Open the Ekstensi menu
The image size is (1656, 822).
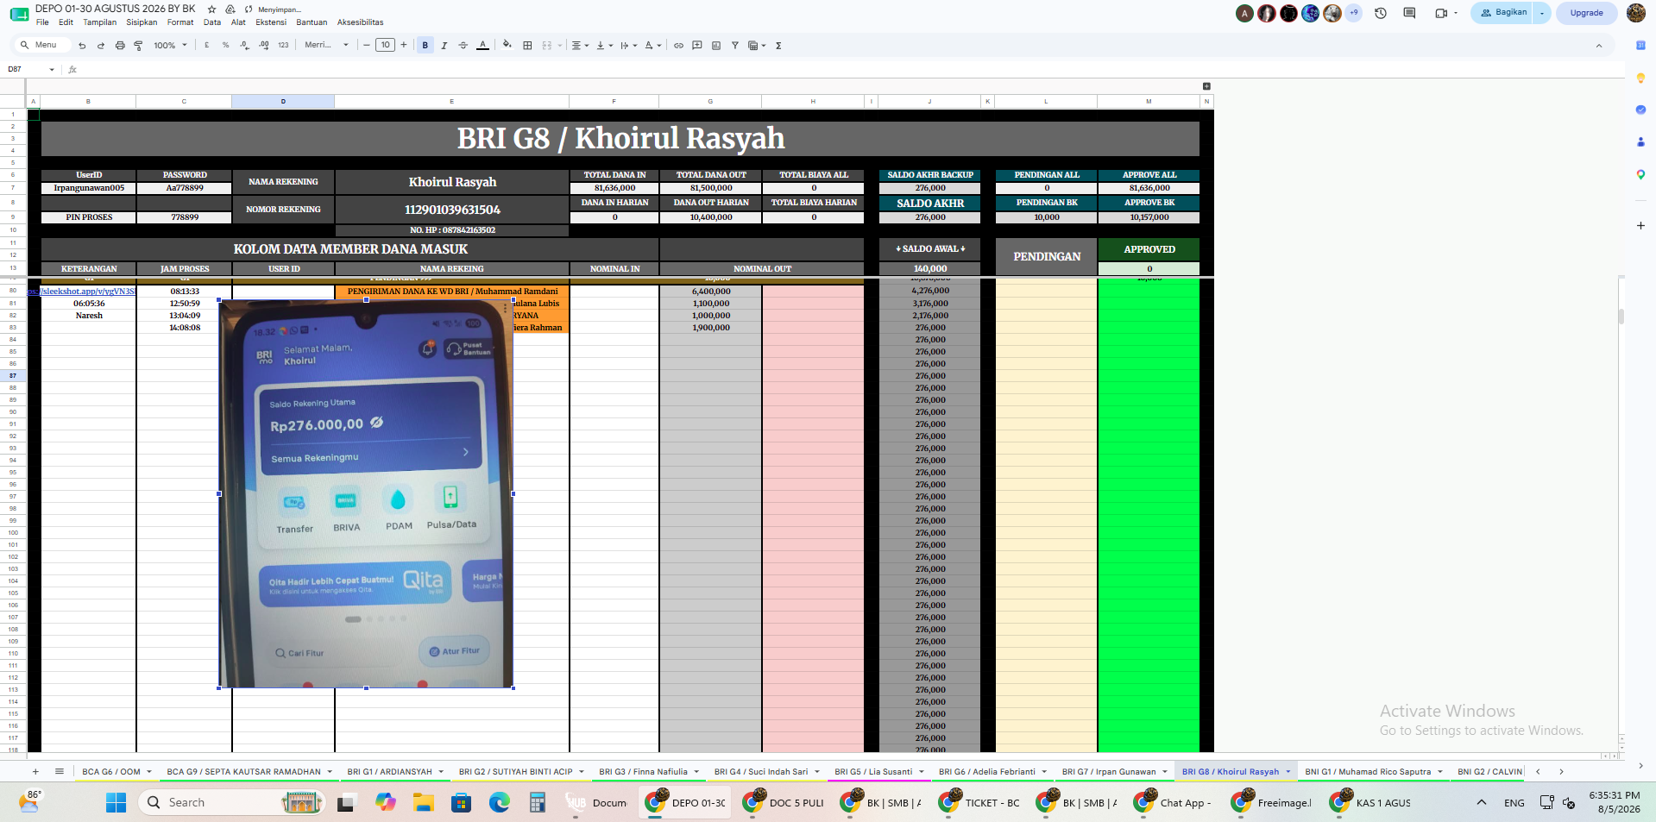tap(271, 22)
